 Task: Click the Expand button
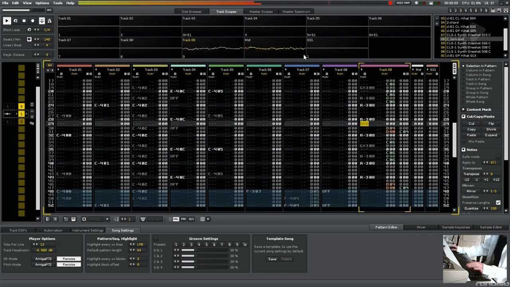pos(491,135)
